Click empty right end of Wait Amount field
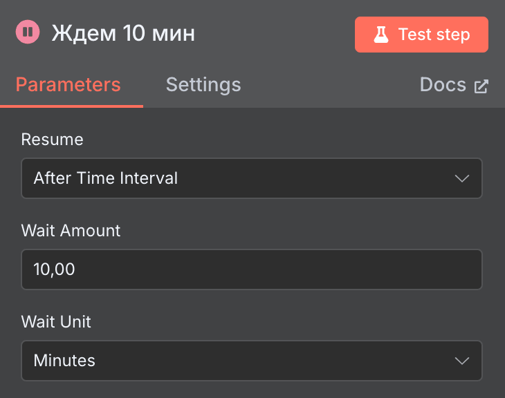 tap(415, 269)
